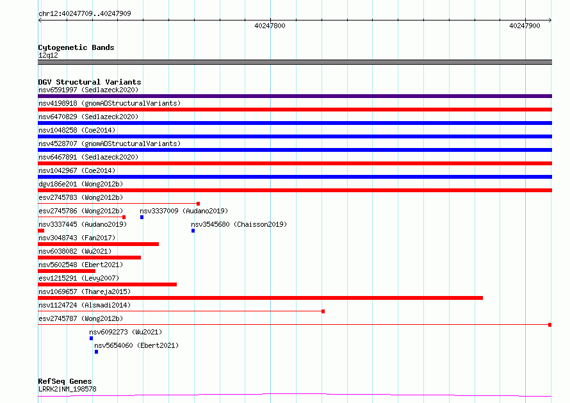Click the dgv186e201 (Wong2012b) label

click(x=81, y=184)
